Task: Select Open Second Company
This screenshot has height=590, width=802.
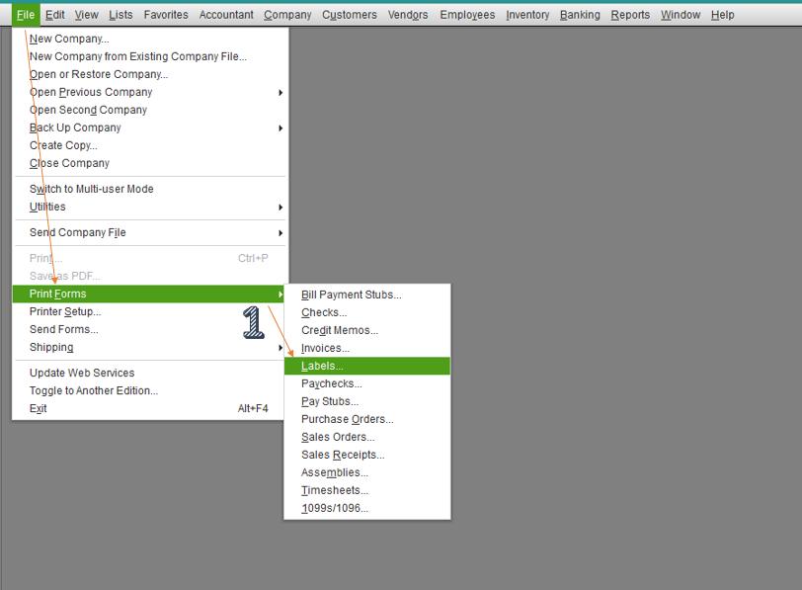Action: coord(149,110)
